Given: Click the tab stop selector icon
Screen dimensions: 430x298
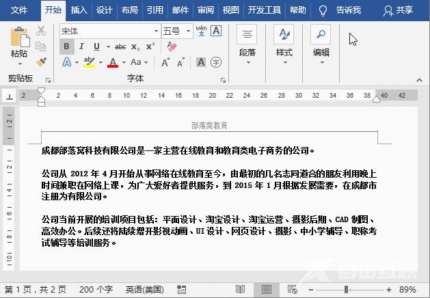Looking at the screenshot, I should pyautogui.click(x=10, y=96).
